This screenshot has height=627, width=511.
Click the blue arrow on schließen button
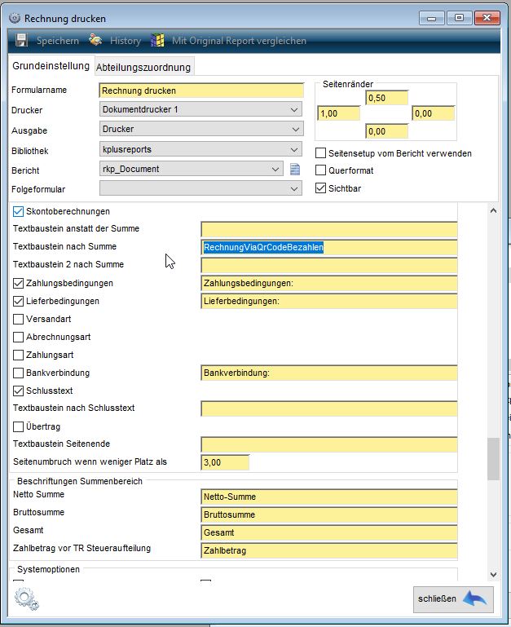[x=474, y=598]
